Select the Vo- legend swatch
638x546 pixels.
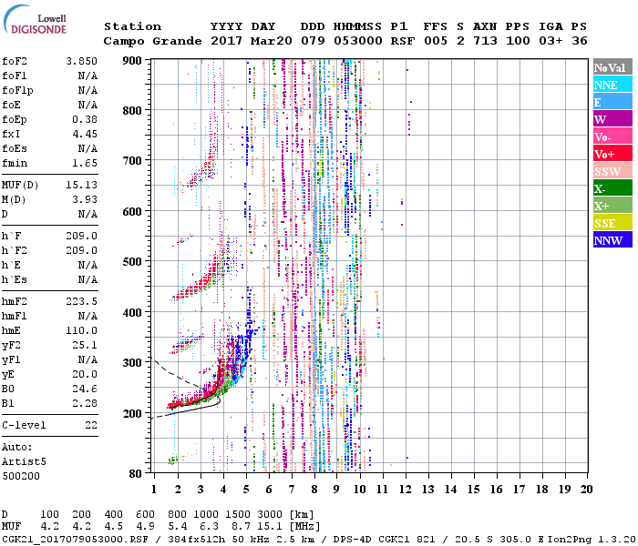point(612,136)
